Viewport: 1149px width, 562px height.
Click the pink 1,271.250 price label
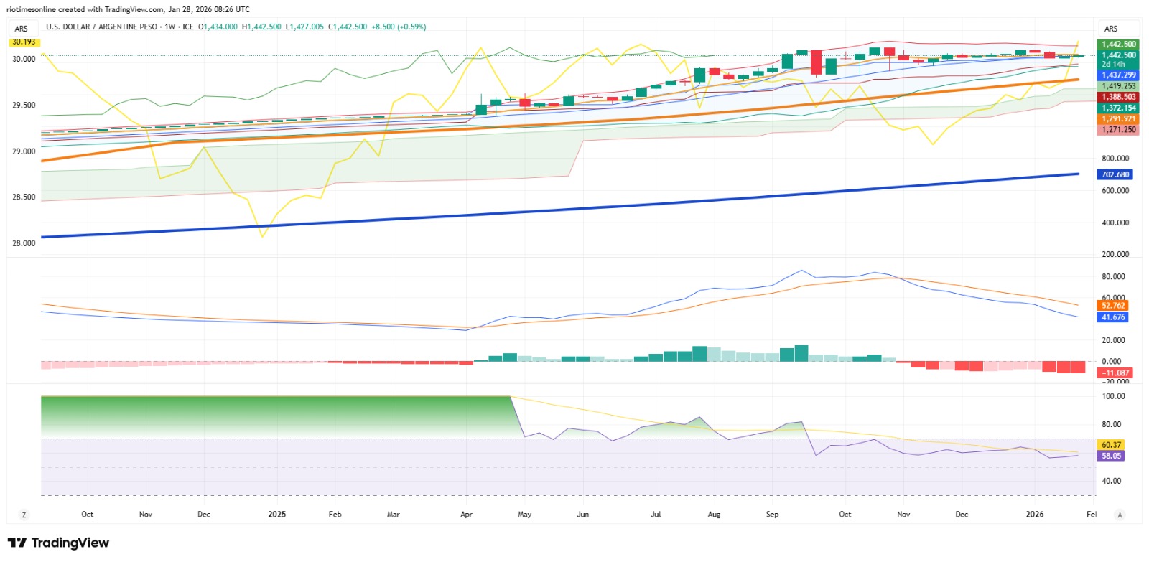[1119, 130]
